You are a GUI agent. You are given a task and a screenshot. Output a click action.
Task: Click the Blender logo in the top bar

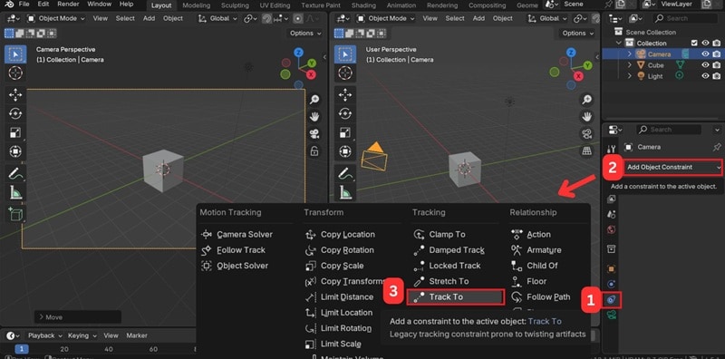(9, 5)
